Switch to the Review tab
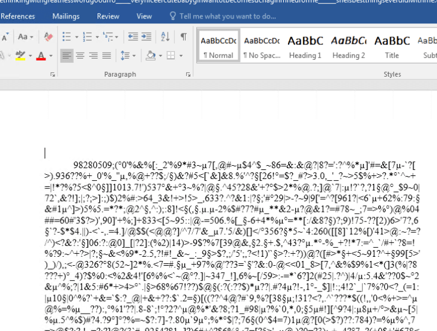437x331 pixels. tap(108, 16)
